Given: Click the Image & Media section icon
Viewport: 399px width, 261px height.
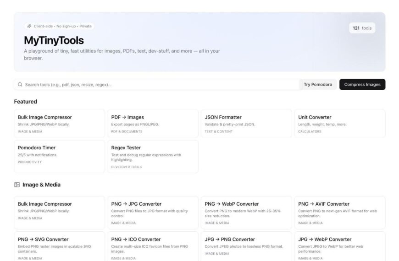Looking at the screenshot, I should [x=17, y=185].
